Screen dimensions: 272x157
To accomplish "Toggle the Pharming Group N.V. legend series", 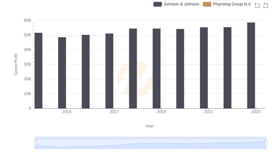I will tap(227, 4).
